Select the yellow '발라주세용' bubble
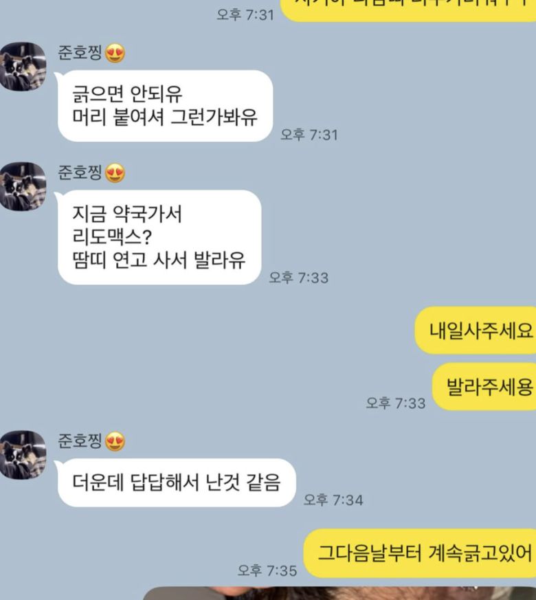Image resolution: width=536 pixels, height=600 pixels. click(x=484, y=386)
